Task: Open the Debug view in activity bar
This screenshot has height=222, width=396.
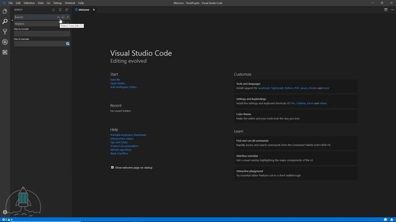Action: tap(5, 42)
